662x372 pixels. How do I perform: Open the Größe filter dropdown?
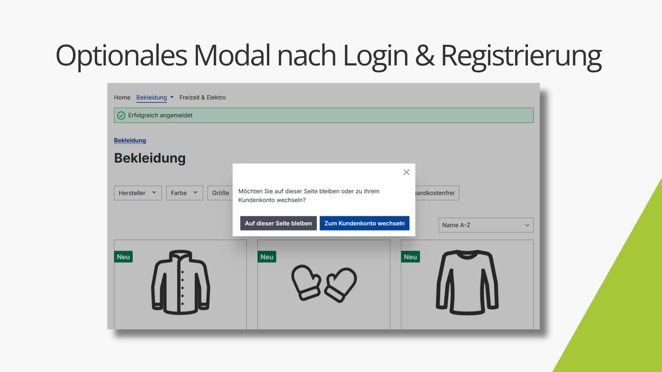[220, 193]
